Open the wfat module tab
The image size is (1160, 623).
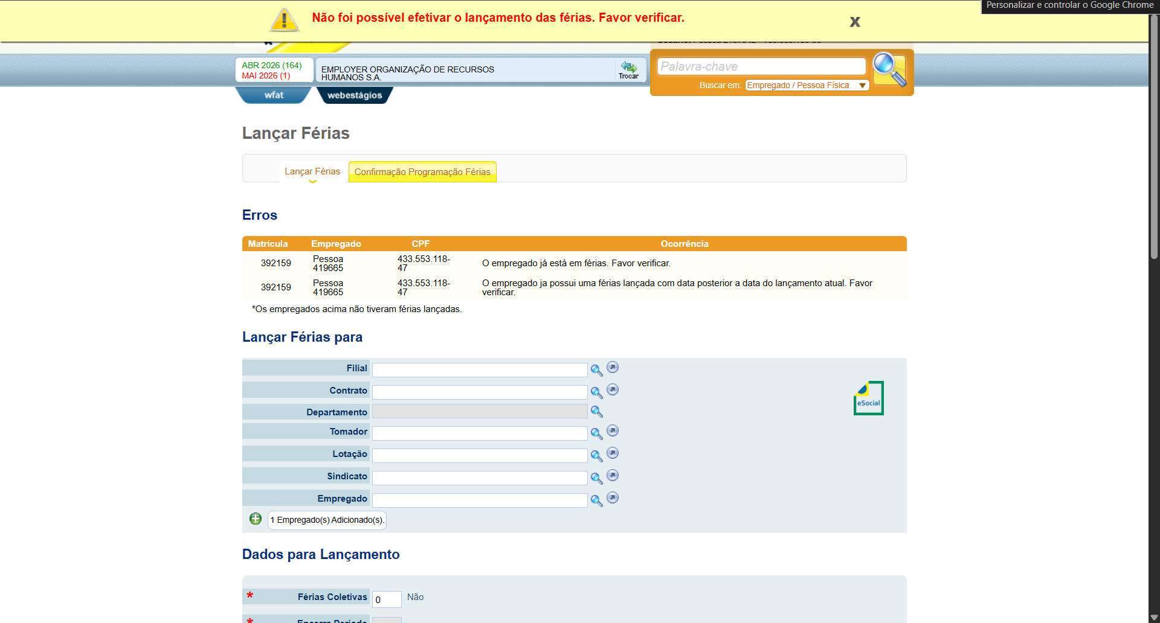click(274, 95)
